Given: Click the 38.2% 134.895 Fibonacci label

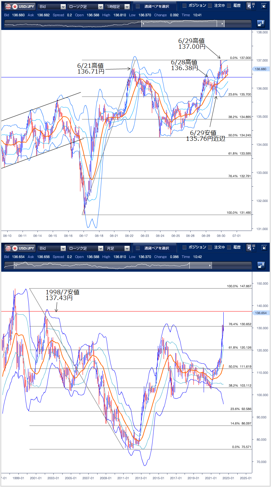Looking at the screenshot, I should coord(240,117).
